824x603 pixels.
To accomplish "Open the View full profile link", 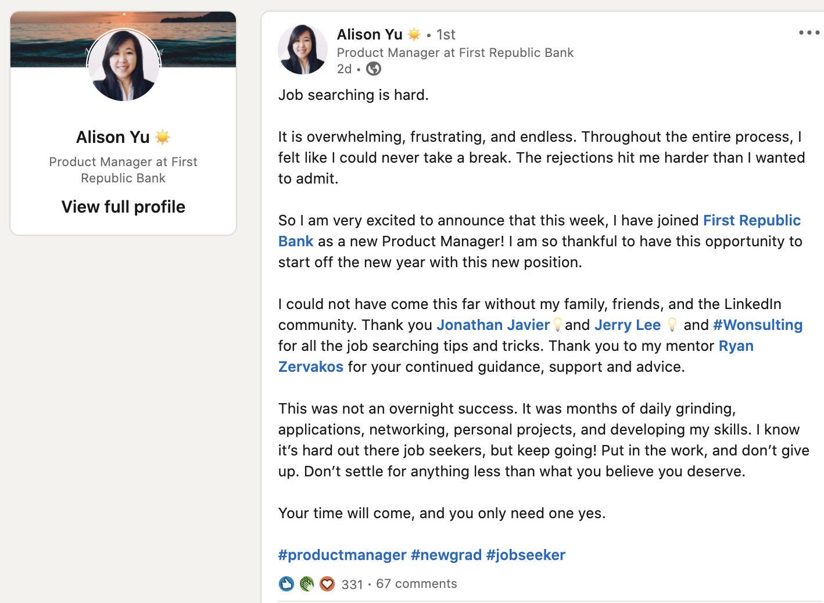I will tap(123, 207).
